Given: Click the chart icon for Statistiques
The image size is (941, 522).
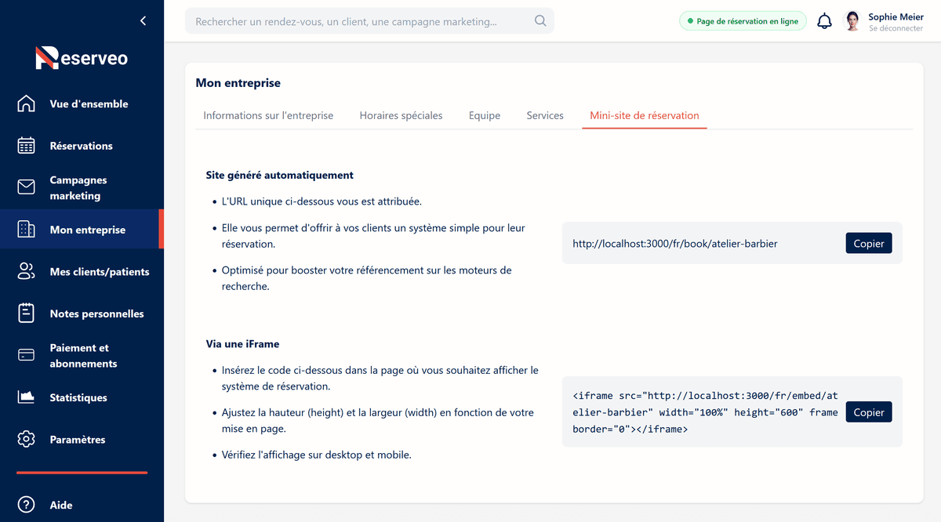Looking at the screenshot, I should [26, 397].
